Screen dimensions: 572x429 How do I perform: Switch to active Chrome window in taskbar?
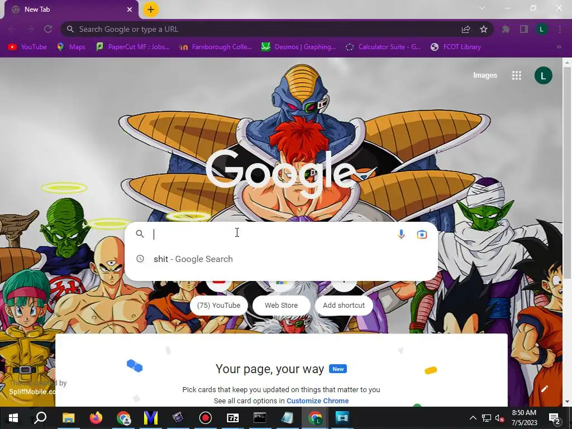pos(315,418)
